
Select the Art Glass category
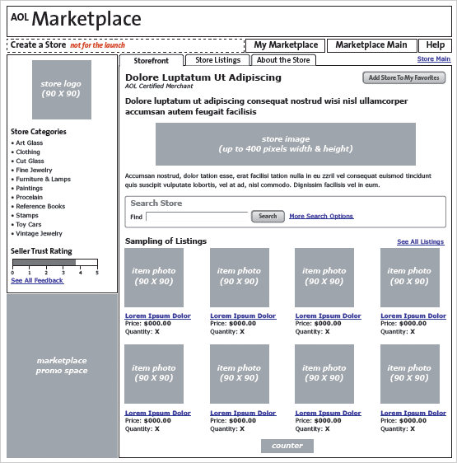coord(29,143)
